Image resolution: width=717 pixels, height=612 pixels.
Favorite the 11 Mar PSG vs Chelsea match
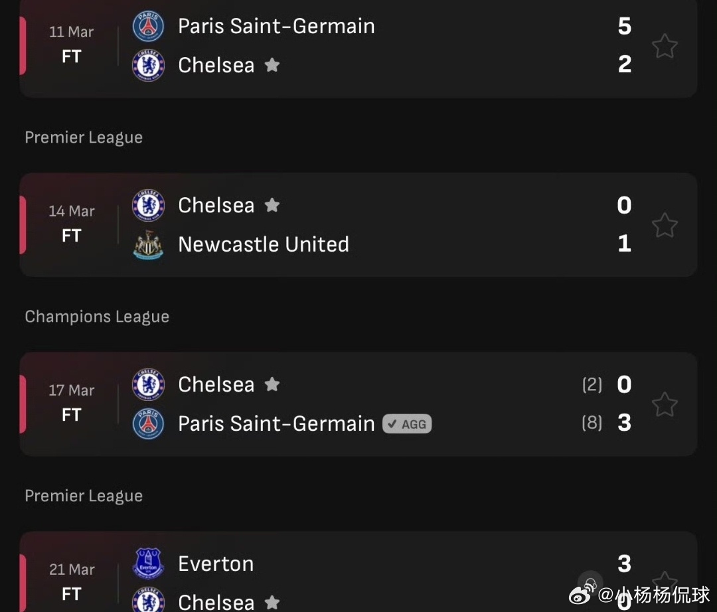(664, 46)
